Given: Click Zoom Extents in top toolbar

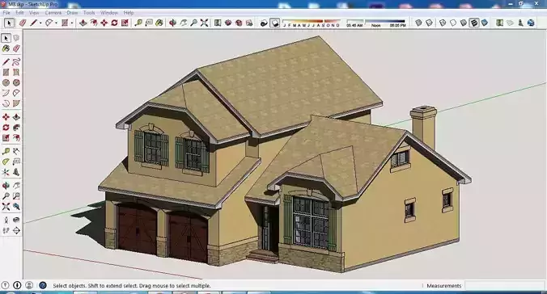Looking at the screenshot, I should click(204, 23).
